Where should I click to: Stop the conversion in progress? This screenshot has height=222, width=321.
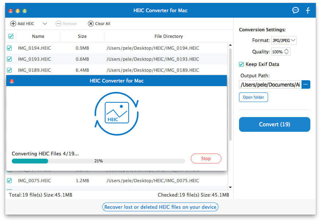[x=206, y=158]
